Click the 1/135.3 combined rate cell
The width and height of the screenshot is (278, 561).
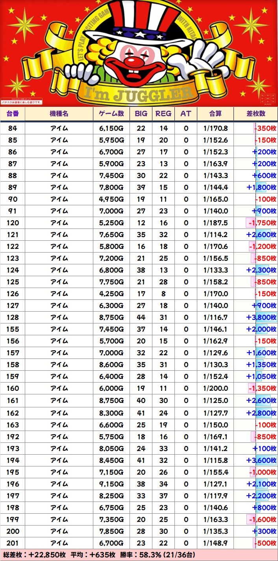click(x=215, y=531)
